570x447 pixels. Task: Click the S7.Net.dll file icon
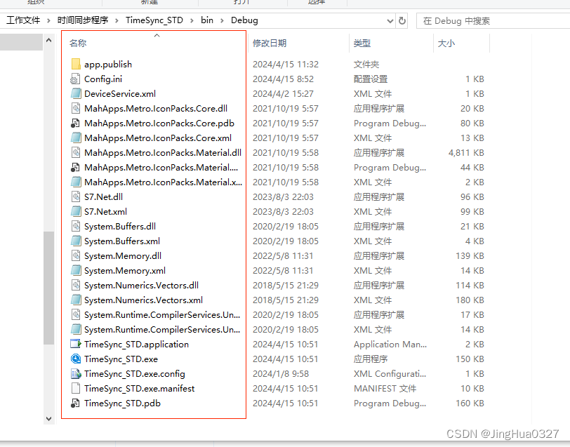tap(76, 196)
